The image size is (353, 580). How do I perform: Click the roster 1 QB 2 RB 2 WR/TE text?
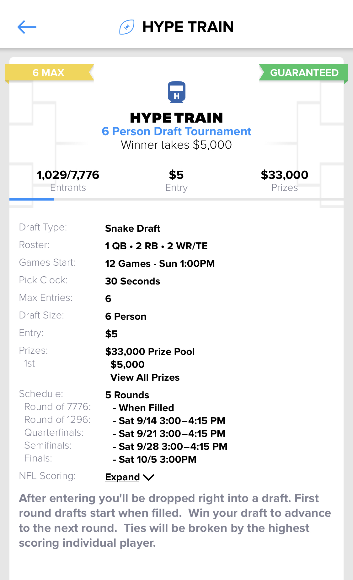pos(156,246)
